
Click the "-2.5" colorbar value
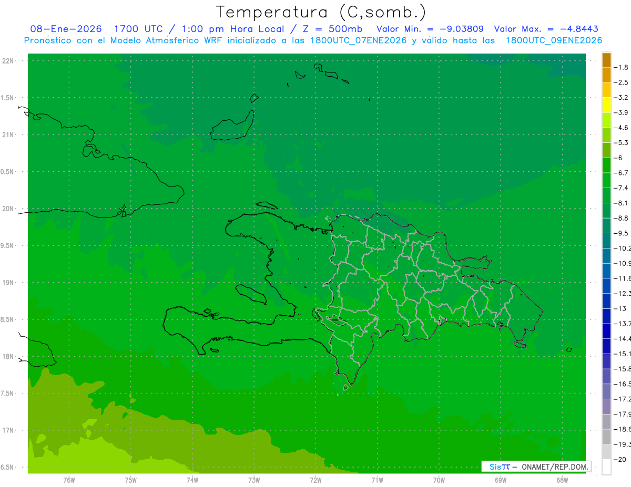(622, 82)
